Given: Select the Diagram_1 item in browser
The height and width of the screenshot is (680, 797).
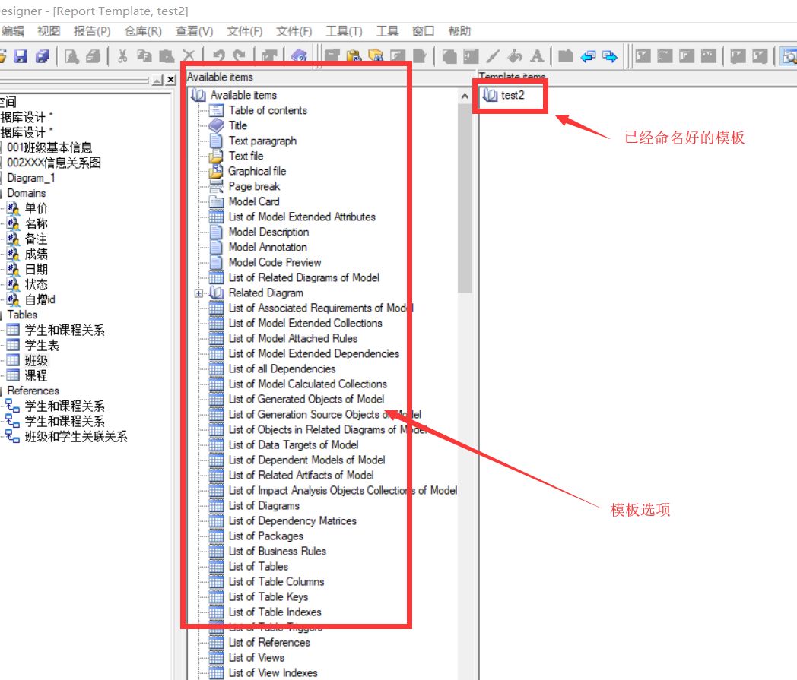Looking at the screenshot, I should pos(31,179).
